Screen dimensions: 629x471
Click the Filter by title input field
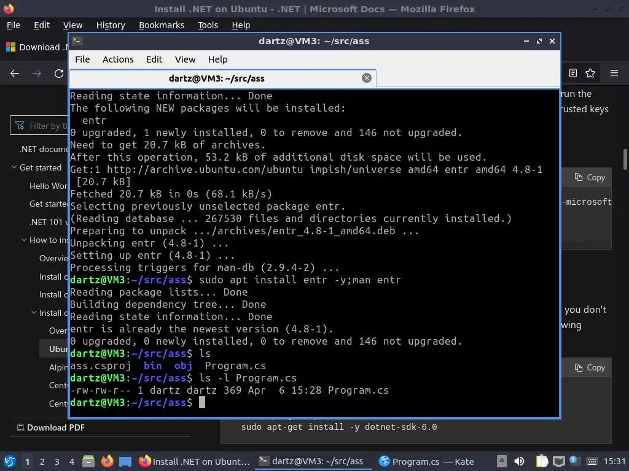(x=39, y=125)
